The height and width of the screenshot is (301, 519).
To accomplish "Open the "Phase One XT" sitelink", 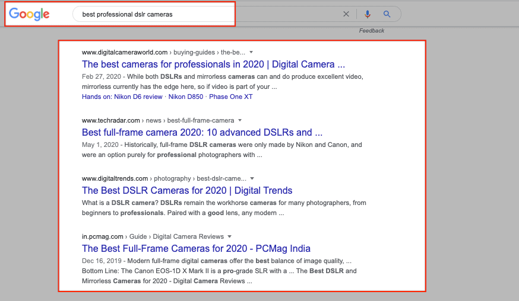I will click(x=230, y=97).
